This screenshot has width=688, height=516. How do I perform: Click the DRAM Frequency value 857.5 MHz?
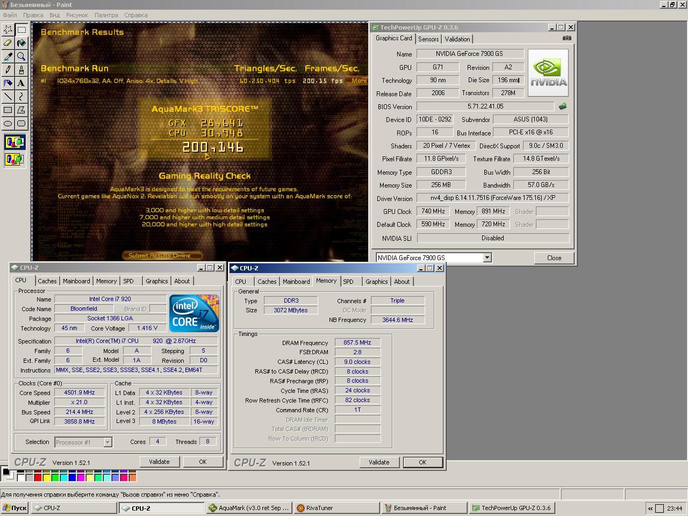point(357,342)
